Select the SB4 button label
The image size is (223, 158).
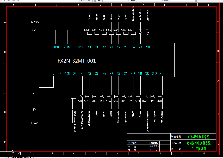[108, 101]
